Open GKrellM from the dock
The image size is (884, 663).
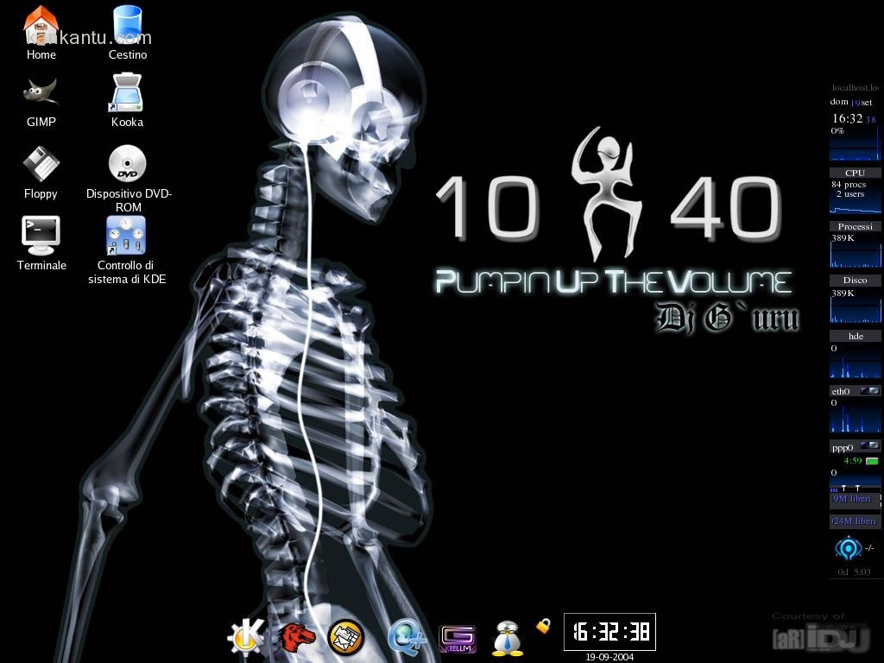pyautogui.click(x=458, y=638)
